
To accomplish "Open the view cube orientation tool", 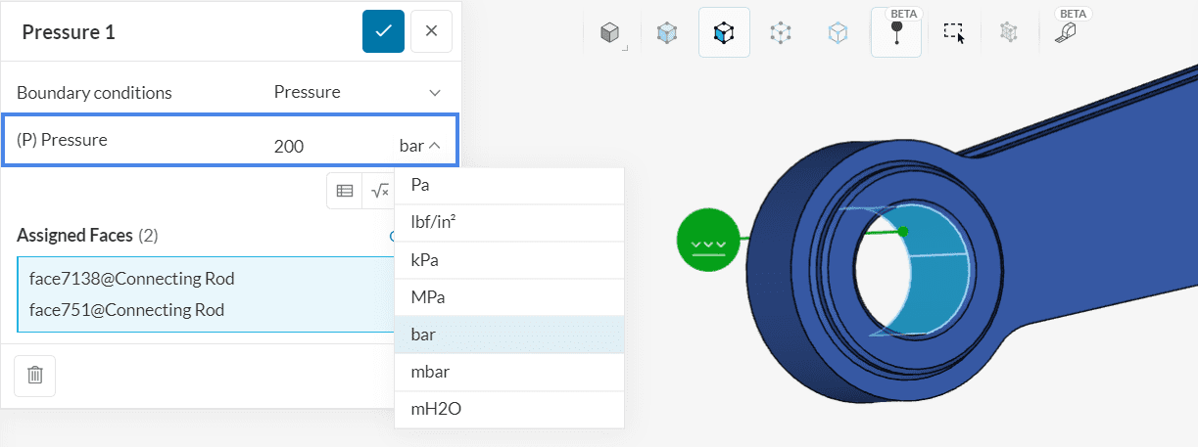I will 610,33.
